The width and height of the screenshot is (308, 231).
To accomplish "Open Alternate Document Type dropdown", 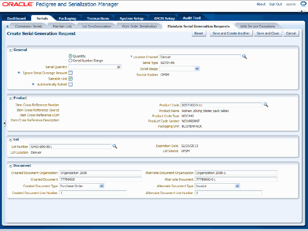I will [x=237, y=186].
